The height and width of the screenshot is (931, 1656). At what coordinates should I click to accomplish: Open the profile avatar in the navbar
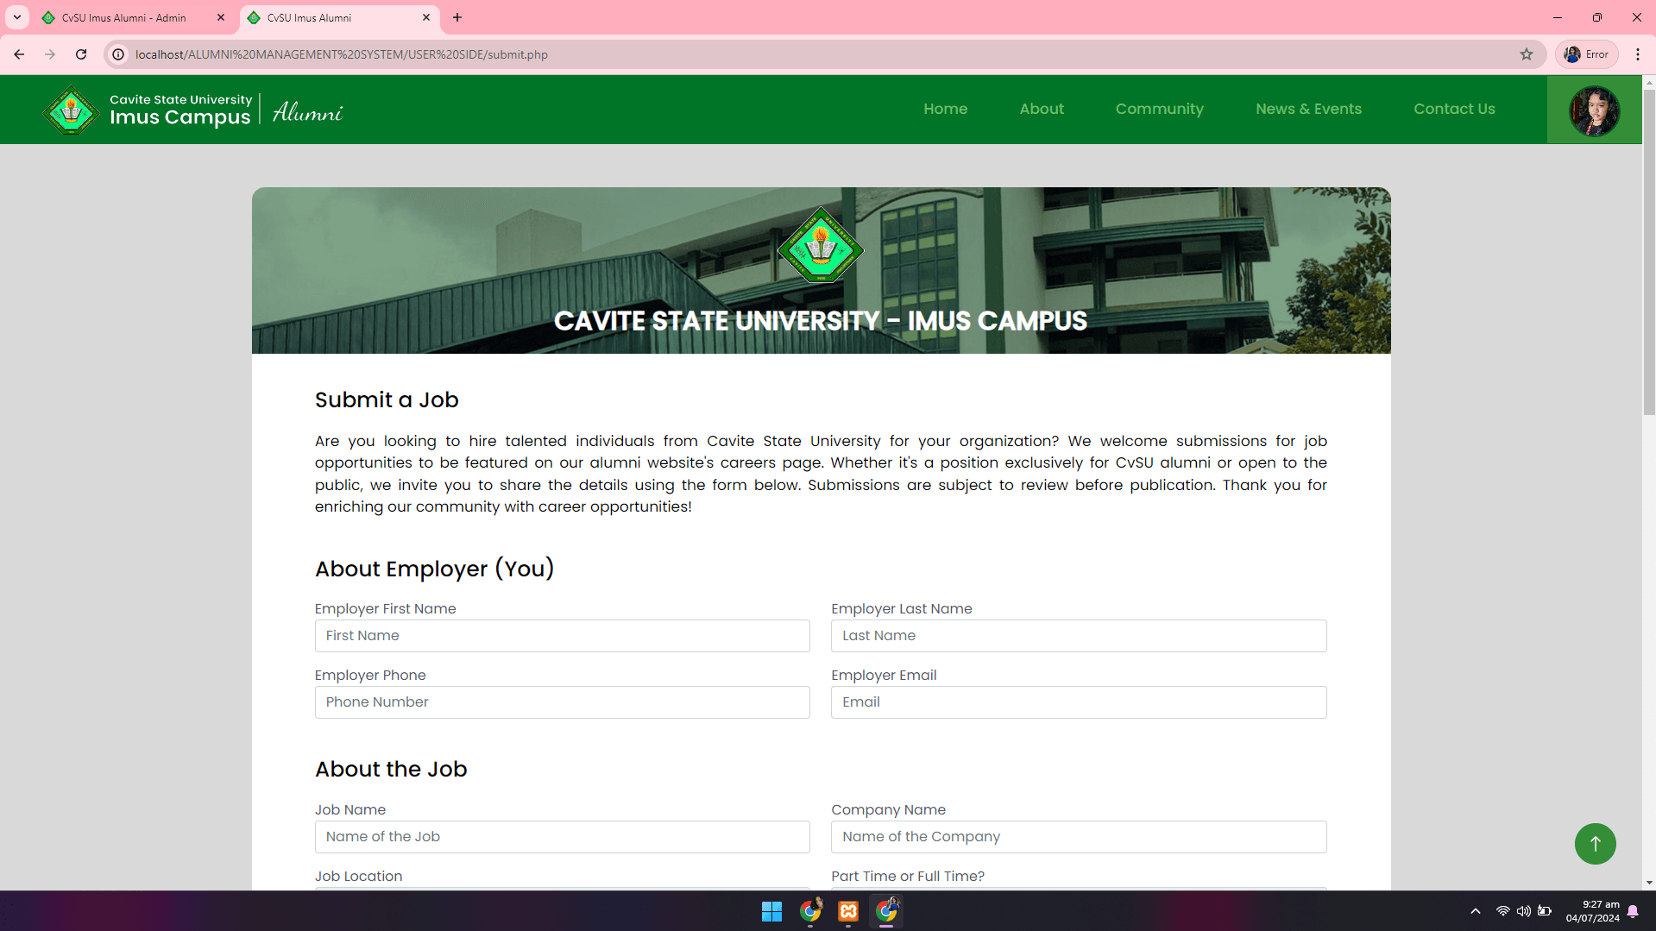(x=1594, y=110)
